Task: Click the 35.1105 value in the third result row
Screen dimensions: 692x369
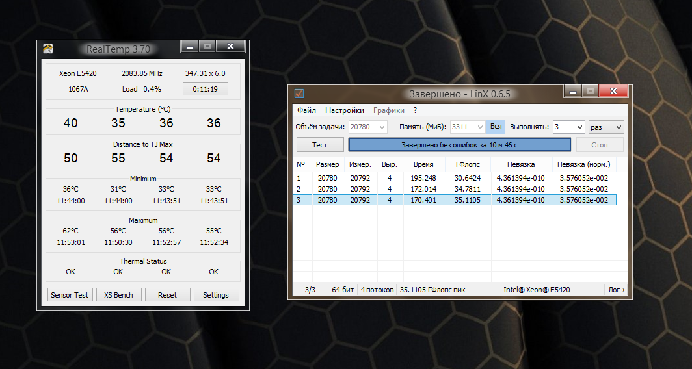Action: (468, 200)
